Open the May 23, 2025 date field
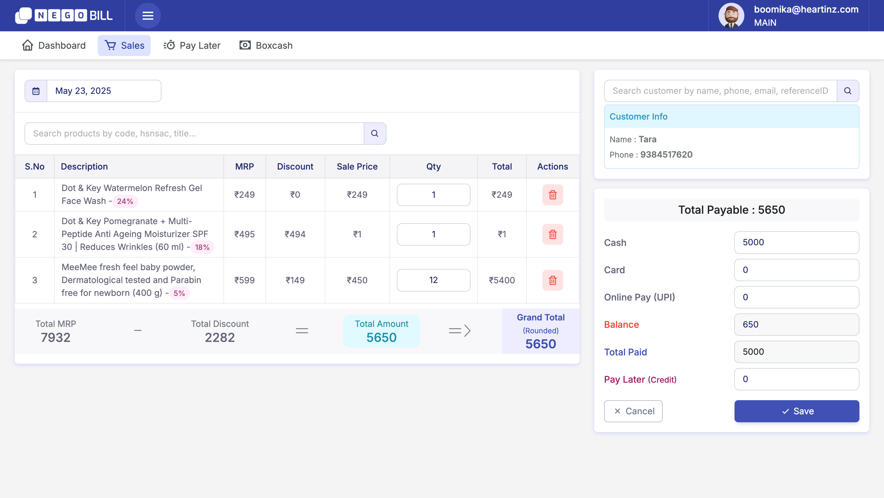Viewport: 884px width, 498px height. click(x=104, y=91)
